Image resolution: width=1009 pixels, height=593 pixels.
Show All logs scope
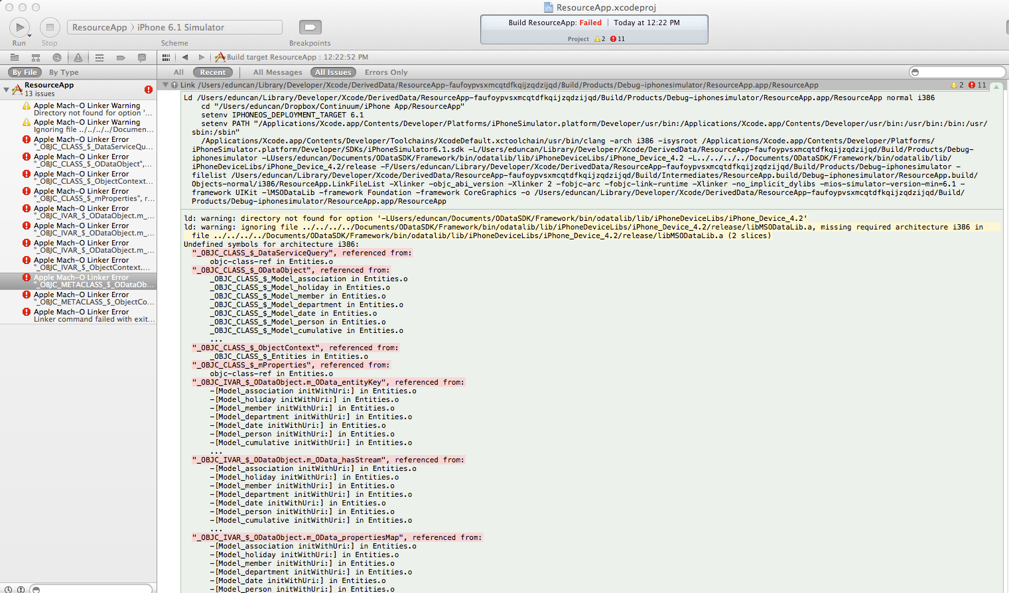[x=178, y=72]
